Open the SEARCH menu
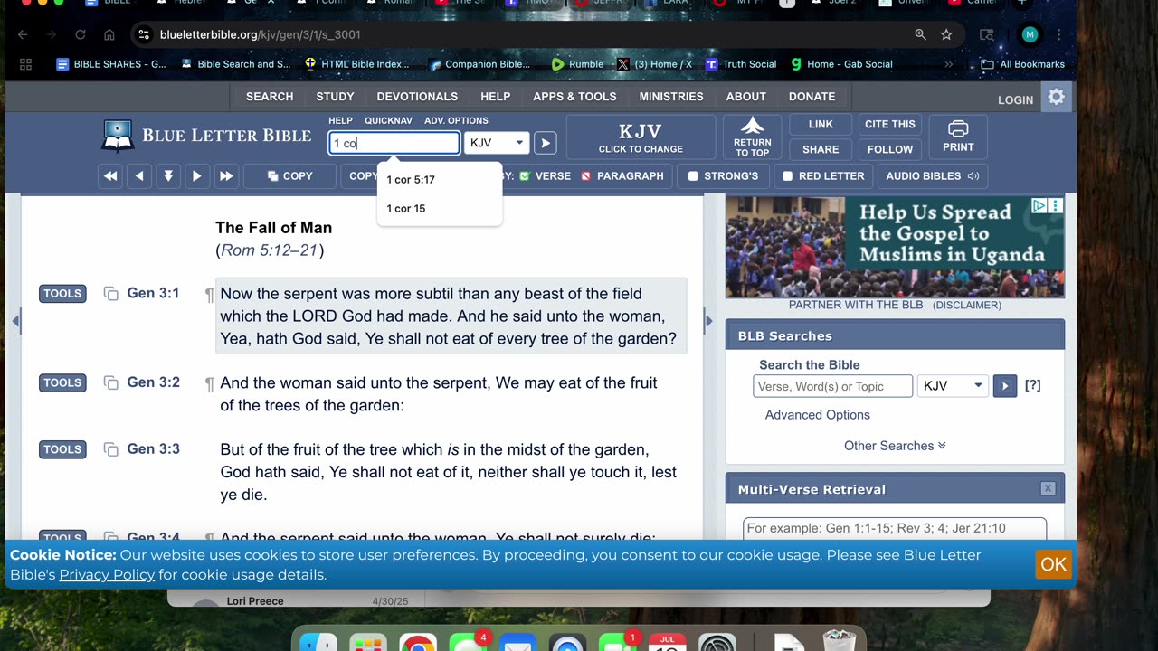This screenshot has width=1158, height=651. (270, 97)
